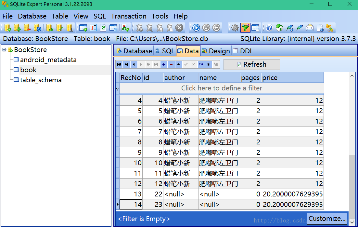Click price cell of record 13

(292, 194)
